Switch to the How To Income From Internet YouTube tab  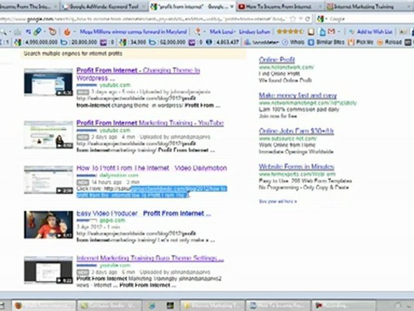tap(281, 6)
